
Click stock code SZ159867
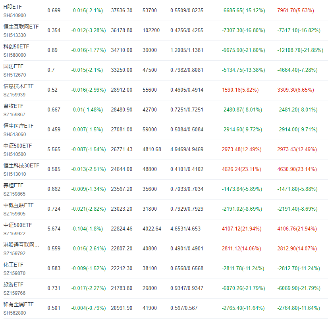coord(14,115)
